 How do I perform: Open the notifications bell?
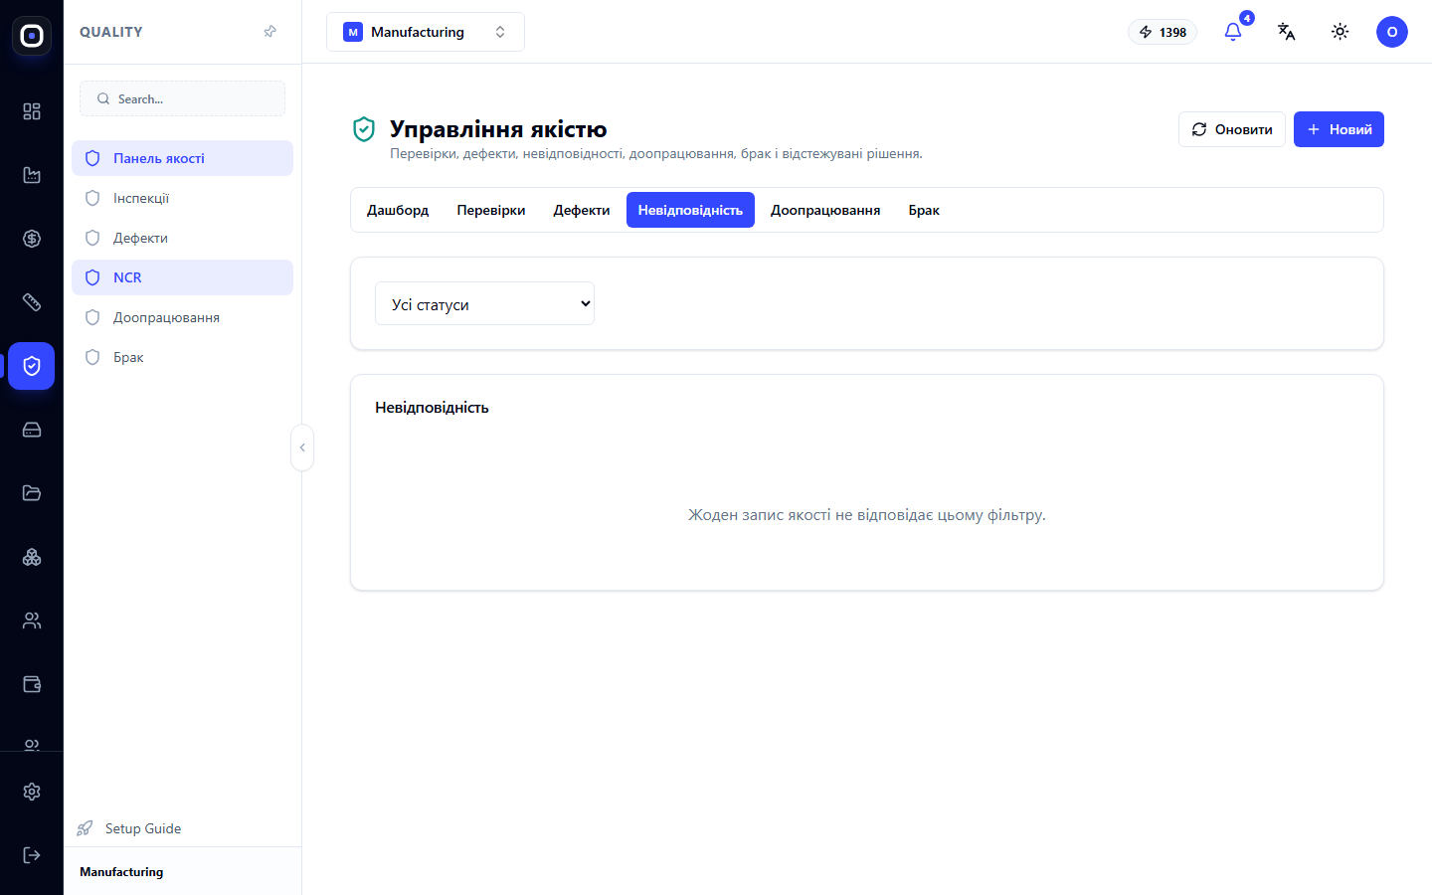tap(1233, 32)
